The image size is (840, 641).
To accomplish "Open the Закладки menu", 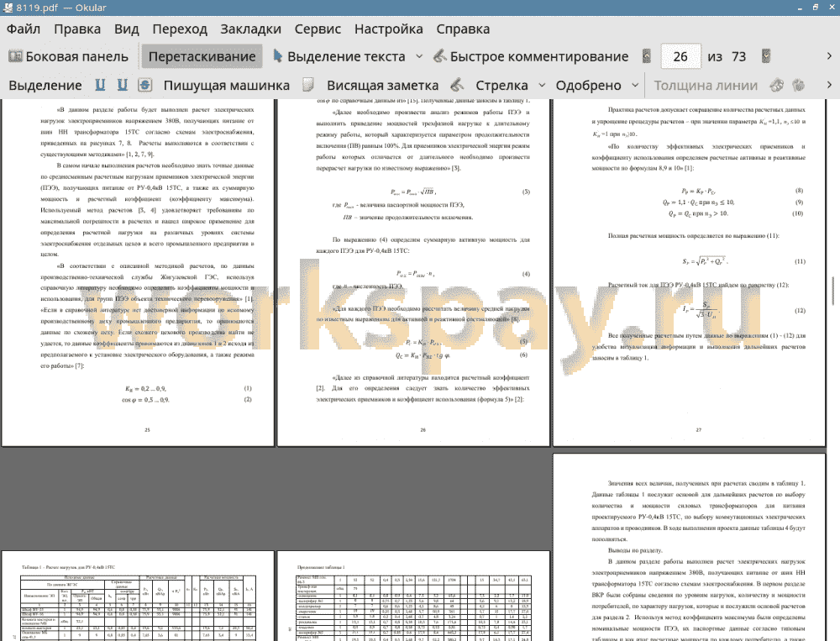I will pos(250,29).
